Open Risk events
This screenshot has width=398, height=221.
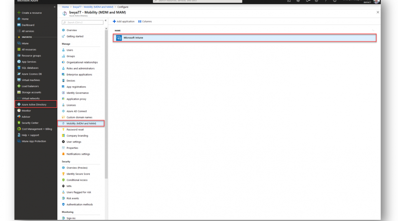click(x=72, y=198)
